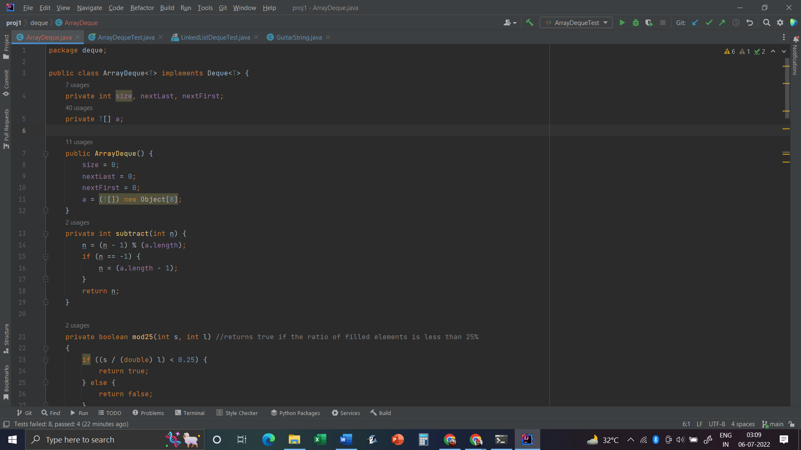Toggle the Structure tool window
The image size is (801, 450).
pyautogui.click(x=6, y=337)
